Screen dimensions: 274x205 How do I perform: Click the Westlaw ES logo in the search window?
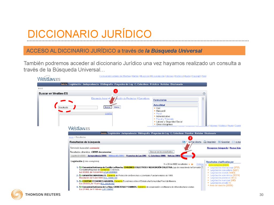(49, 78)
